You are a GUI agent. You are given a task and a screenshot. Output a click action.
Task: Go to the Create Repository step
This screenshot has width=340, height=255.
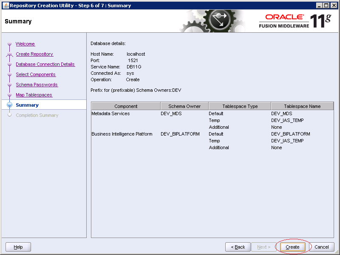tap(34, 54)
